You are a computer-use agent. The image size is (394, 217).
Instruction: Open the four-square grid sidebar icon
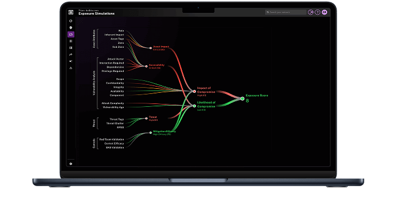[x=71, y=41]
